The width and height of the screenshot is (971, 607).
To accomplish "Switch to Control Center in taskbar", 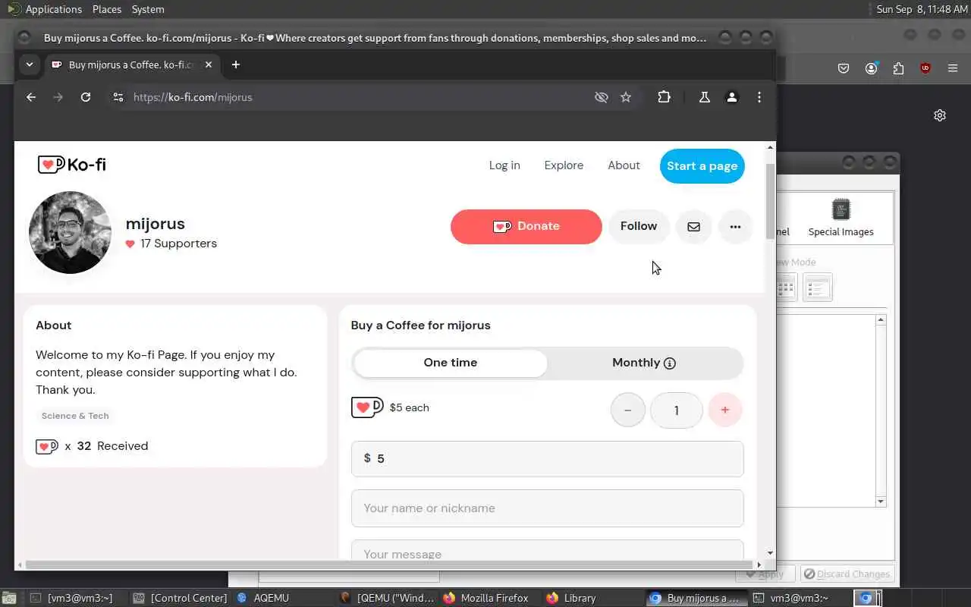I will (x=180, y=598).
